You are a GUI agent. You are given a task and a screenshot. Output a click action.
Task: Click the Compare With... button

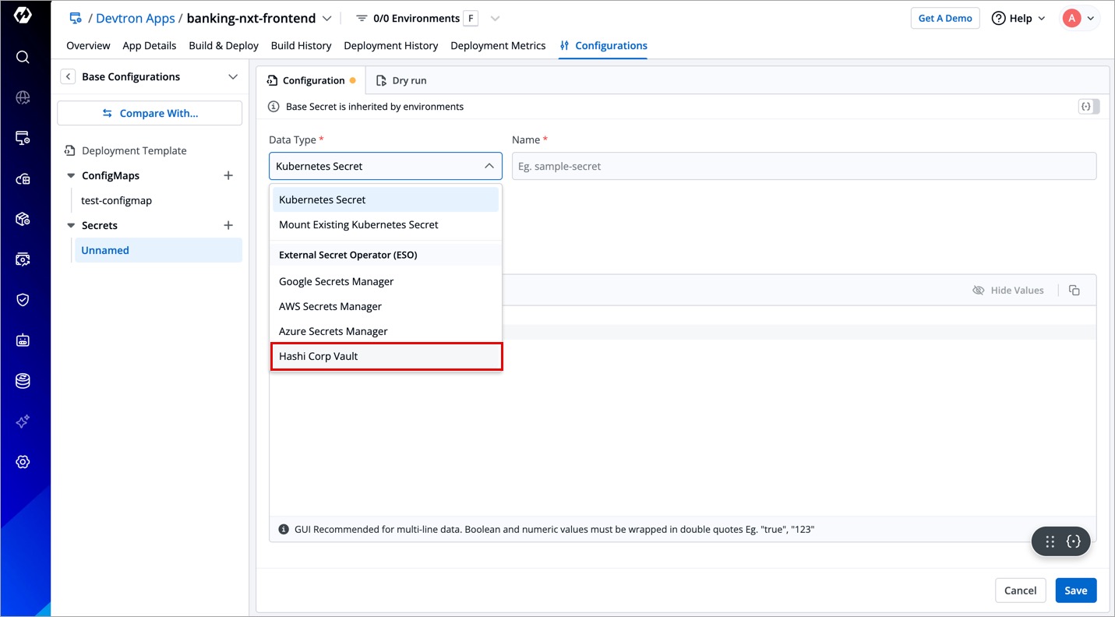click(x=150, y=114)
